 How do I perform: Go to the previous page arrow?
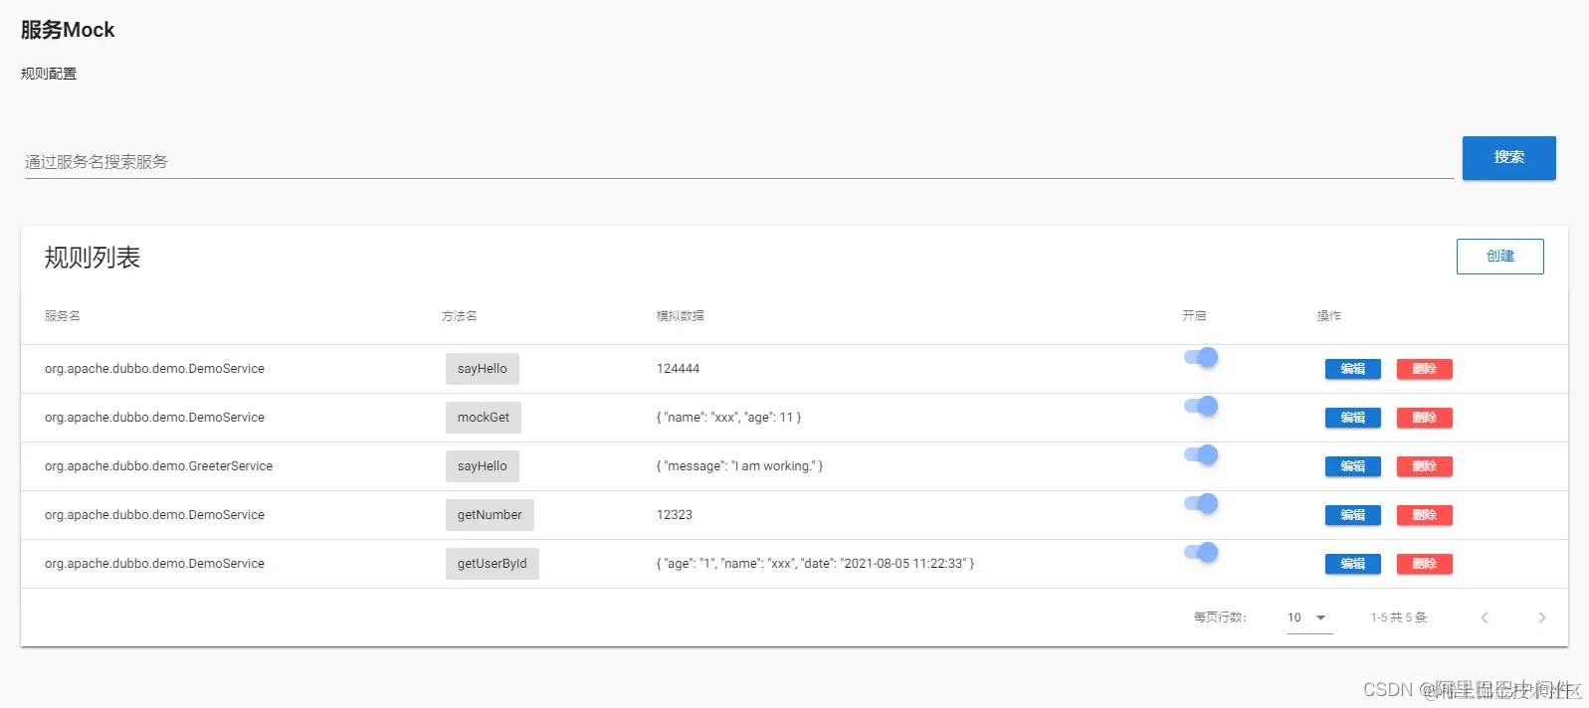click(1484, 618)
